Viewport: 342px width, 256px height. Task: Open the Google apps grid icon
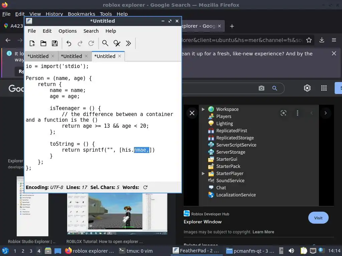[x=324, y=88]
